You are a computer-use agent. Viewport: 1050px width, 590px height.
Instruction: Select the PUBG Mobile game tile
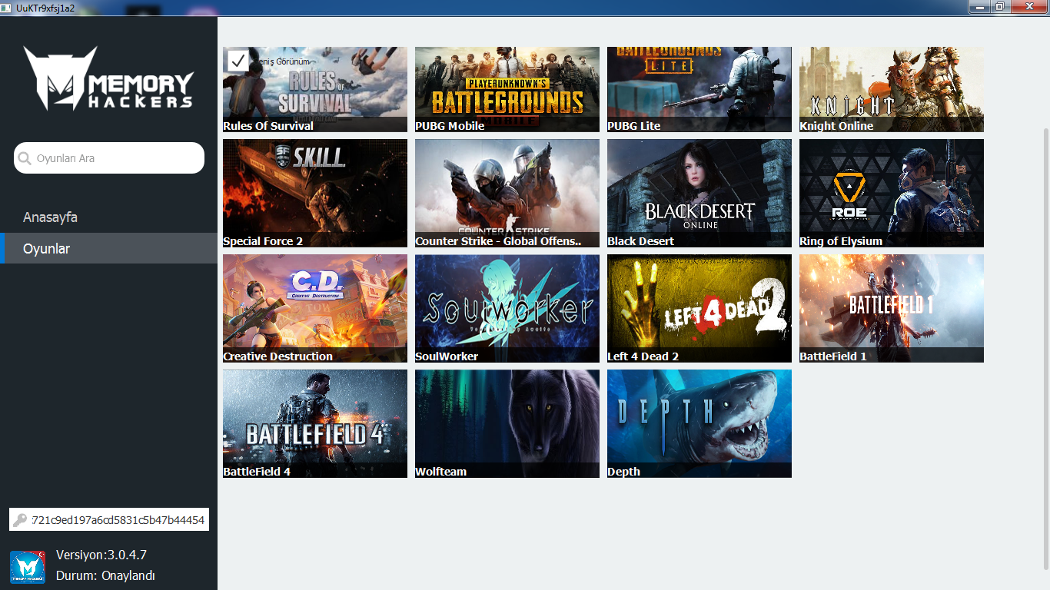point(507,89)
